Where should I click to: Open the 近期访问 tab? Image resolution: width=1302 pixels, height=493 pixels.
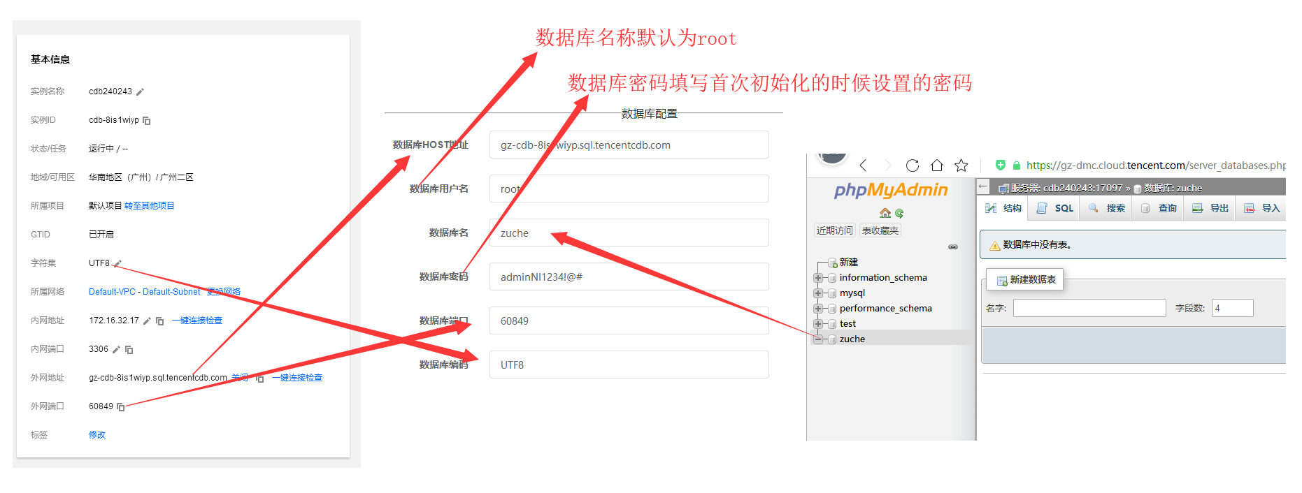[835, 230]
